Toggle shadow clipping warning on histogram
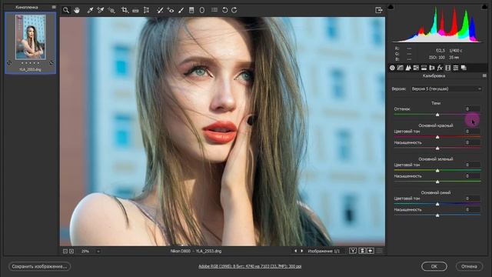The width and height of the screenshot is (492, 277). point(391,7)
